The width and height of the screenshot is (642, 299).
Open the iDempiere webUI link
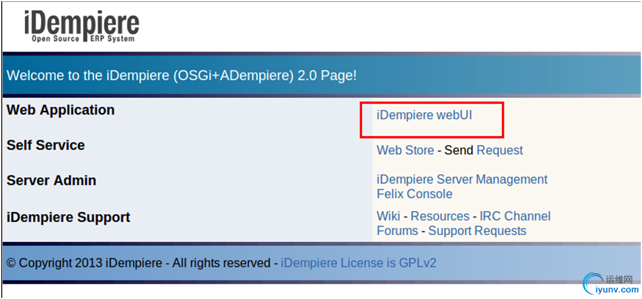pos(424,115)
